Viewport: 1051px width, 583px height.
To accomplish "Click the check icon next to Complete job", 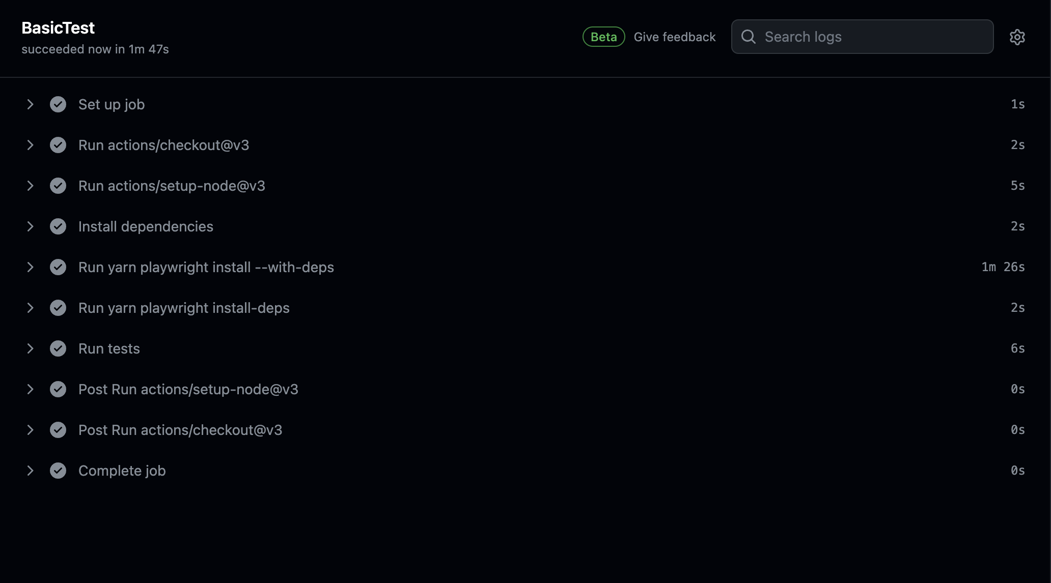I will (x=58, y=471).
